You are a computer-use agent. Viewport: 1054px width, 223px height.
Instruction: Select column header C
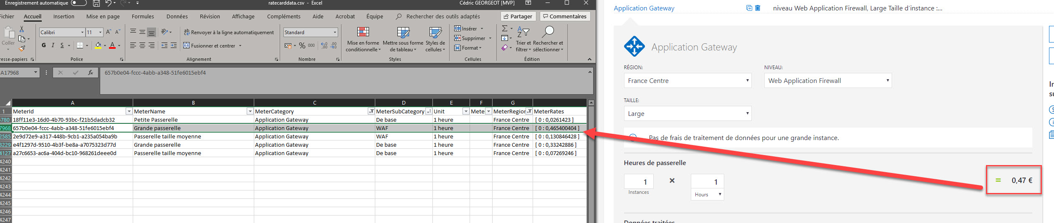click(314, 103)
